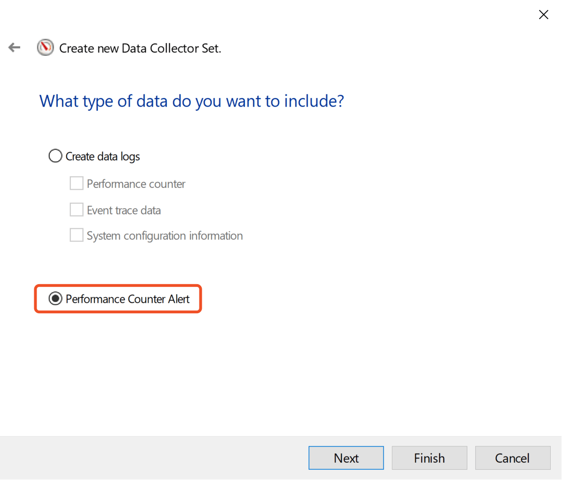
Task: Click the orange outline around Performance Counter Alert
Action: pos(118,286)
